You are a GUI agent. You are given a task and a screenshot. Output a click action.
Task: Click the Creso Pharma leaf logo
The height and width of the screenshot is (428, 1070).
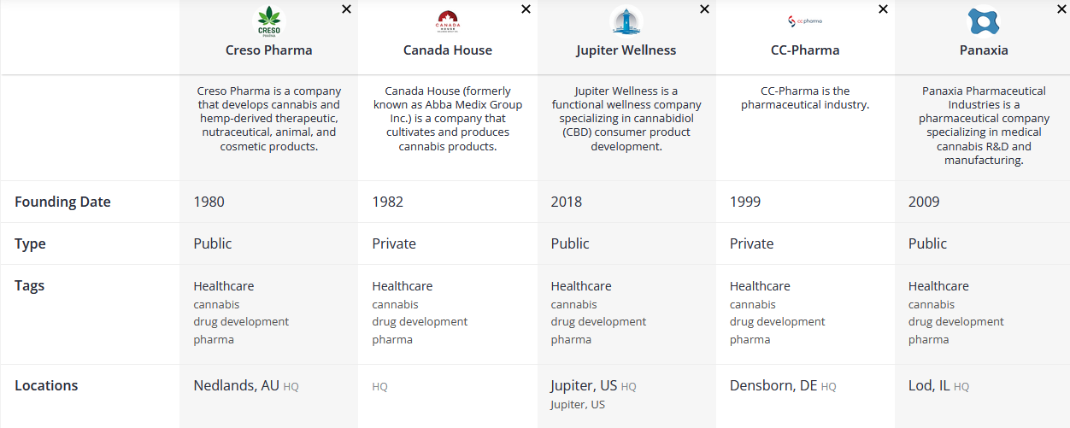pos(268,21)
